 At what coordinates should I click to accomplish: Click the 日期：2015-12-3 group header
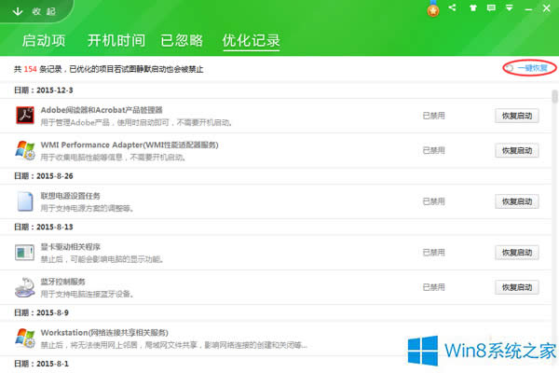pyautogui.click(x=44, y=90)
